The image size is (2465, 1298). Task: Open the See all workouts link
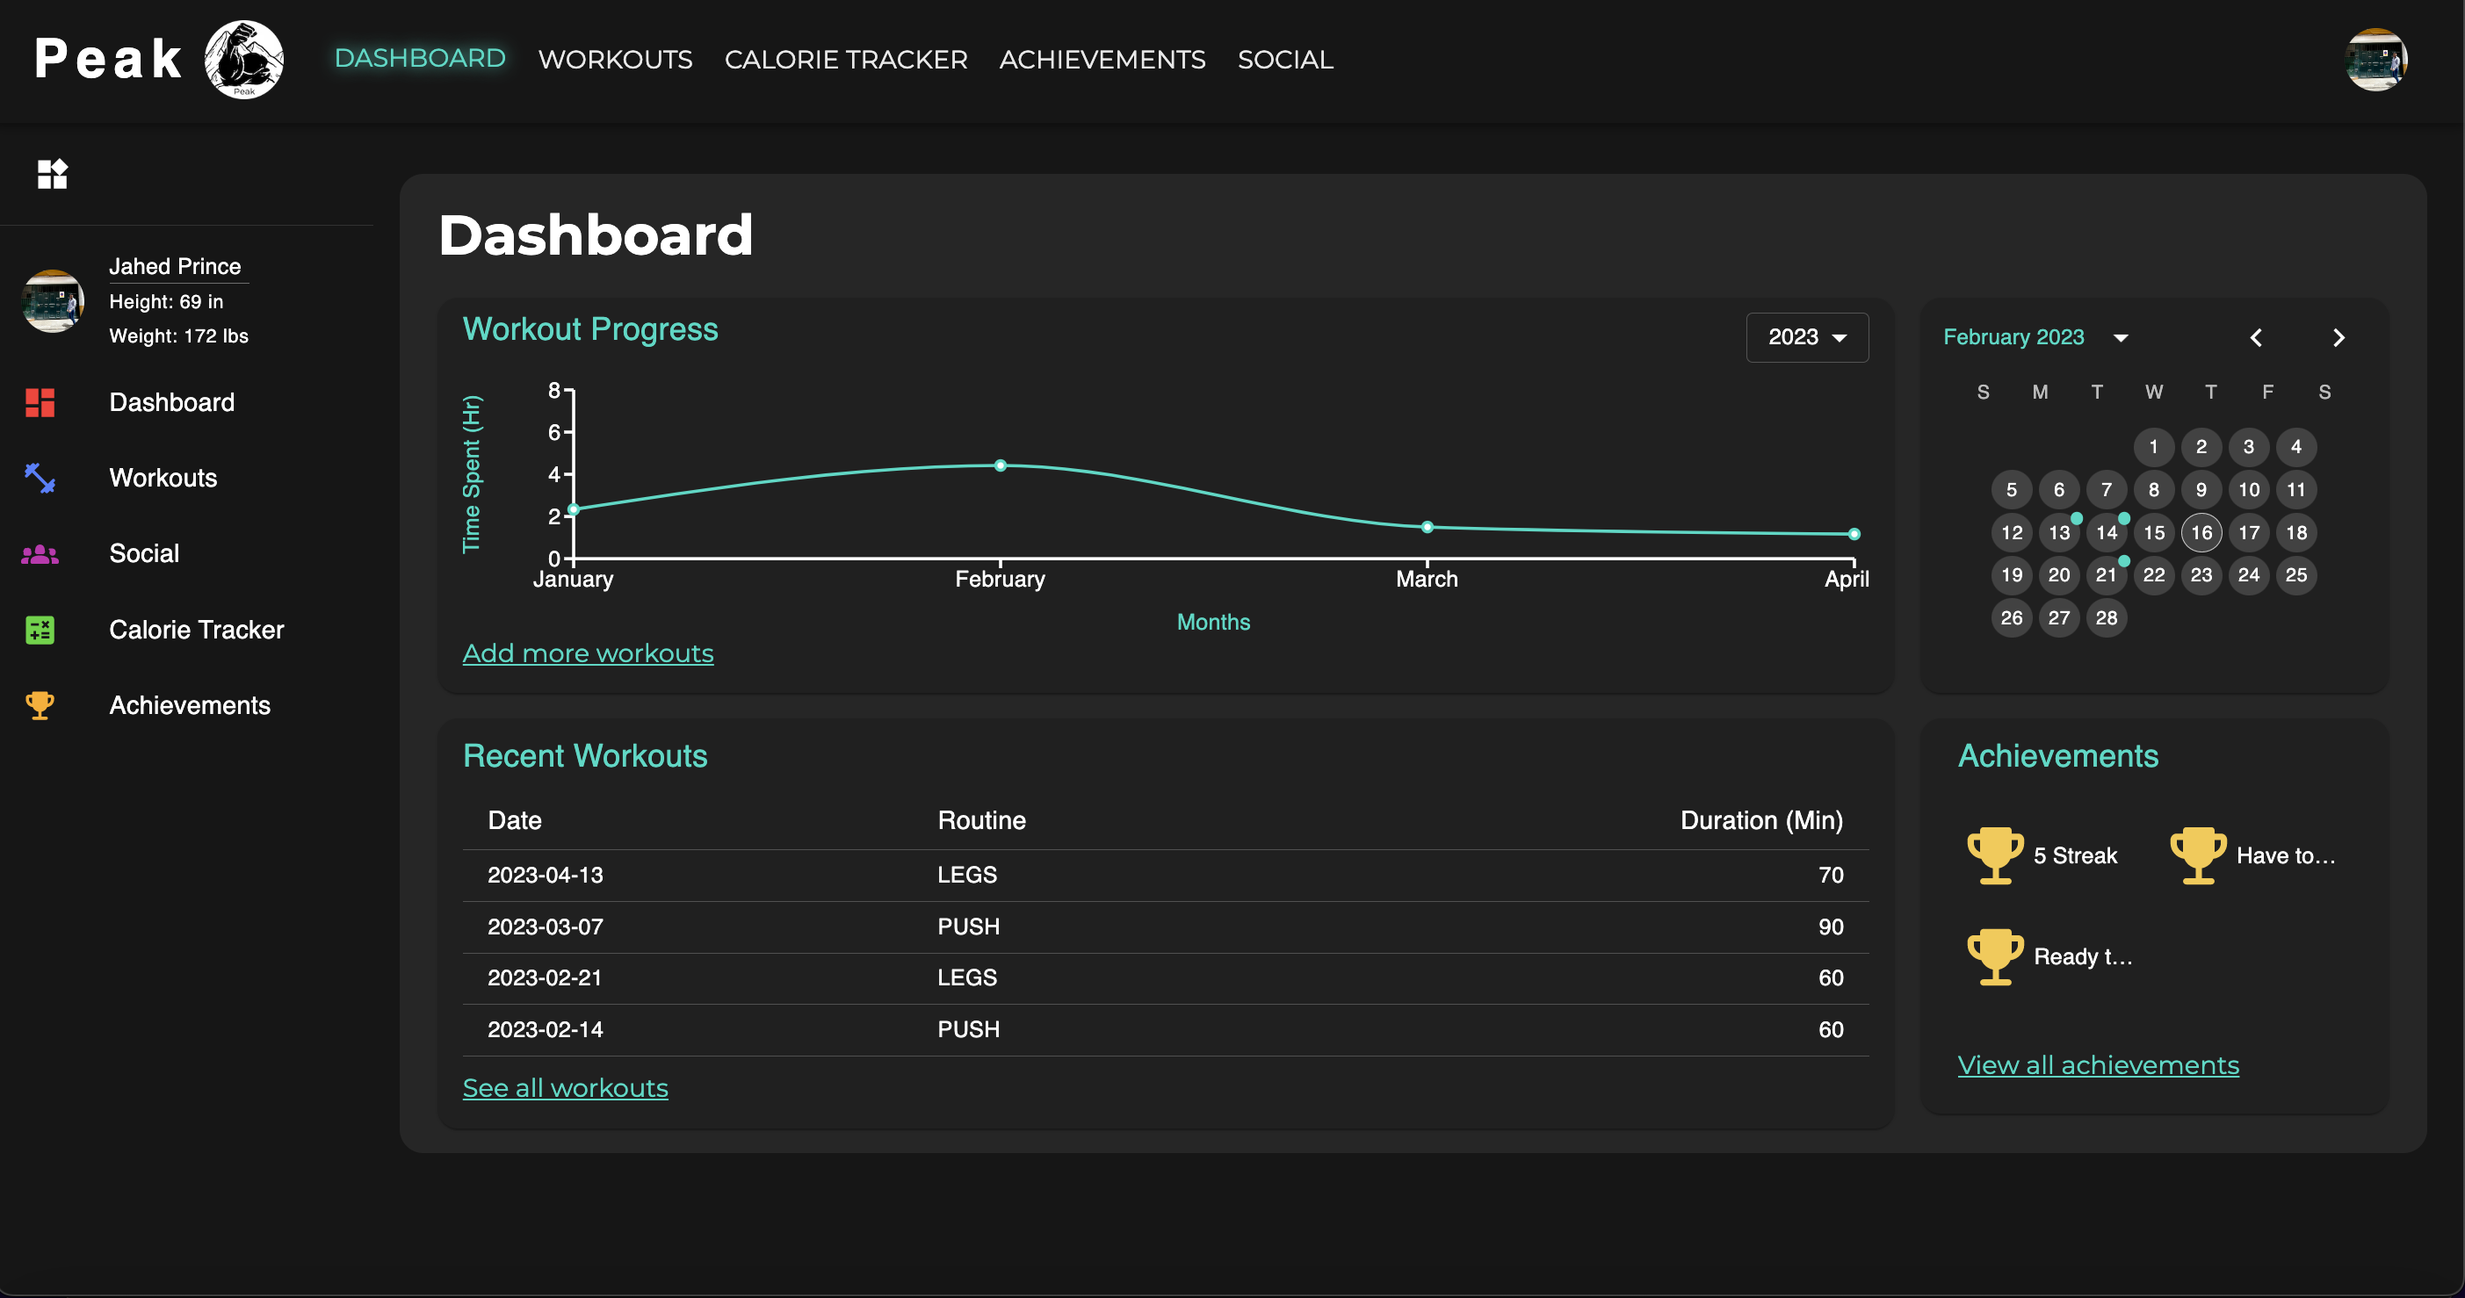[x=564, y=1087]
